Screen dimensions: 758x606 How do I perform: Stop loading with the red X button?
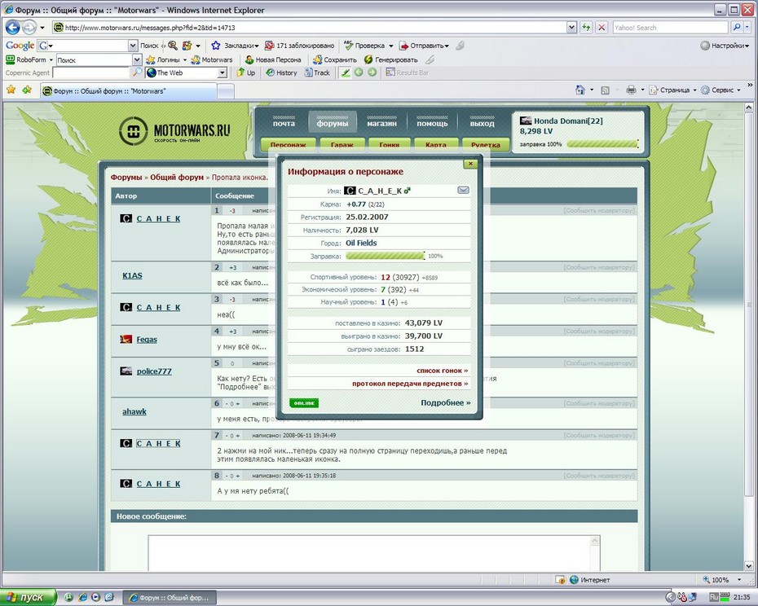pyautogui.click(x=602, y=28)
